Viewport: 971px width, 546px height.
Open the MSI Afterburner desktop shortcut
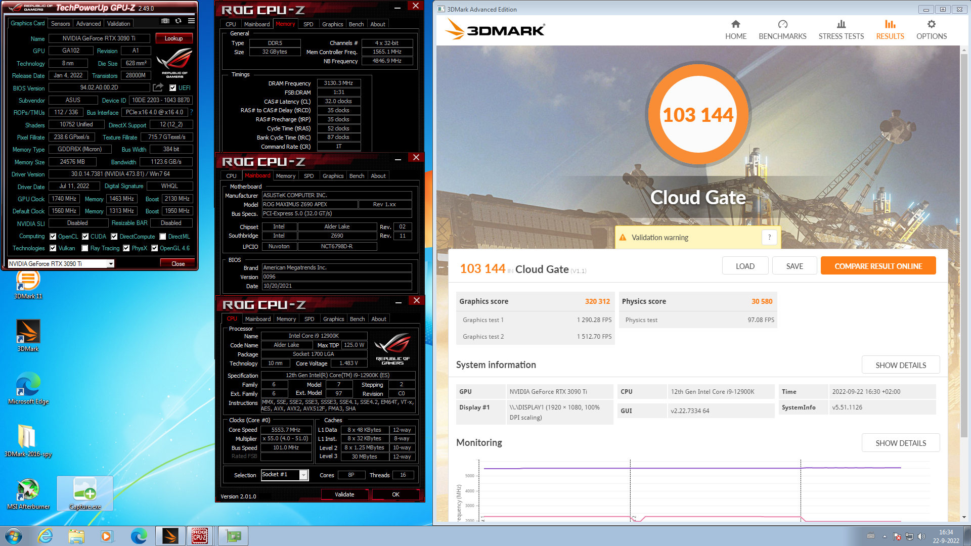coord(28,494)
